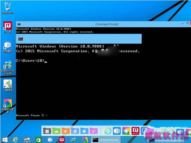Image resolution: width=191 pixels, height=143 pixels.
Task: Launch the blue cube 软媒魔方 app in dock
Action: (x=117, y=131)
